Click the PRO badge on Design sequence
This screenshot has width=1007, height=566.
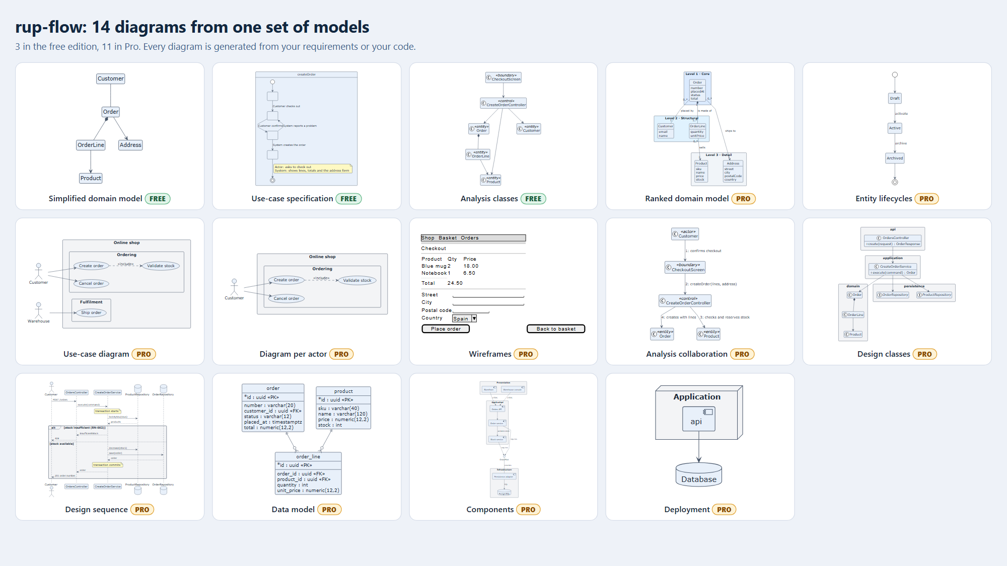coord(142,510)
